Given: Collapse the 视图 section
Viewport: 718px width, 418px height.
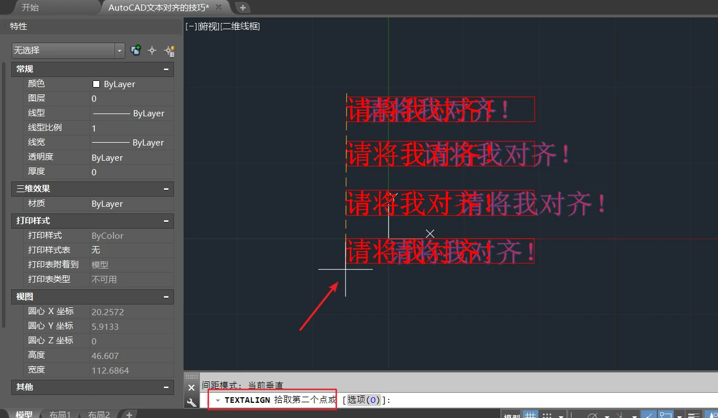Looking at the screenshot, I should pyautogui.click(x=166, y=297).
